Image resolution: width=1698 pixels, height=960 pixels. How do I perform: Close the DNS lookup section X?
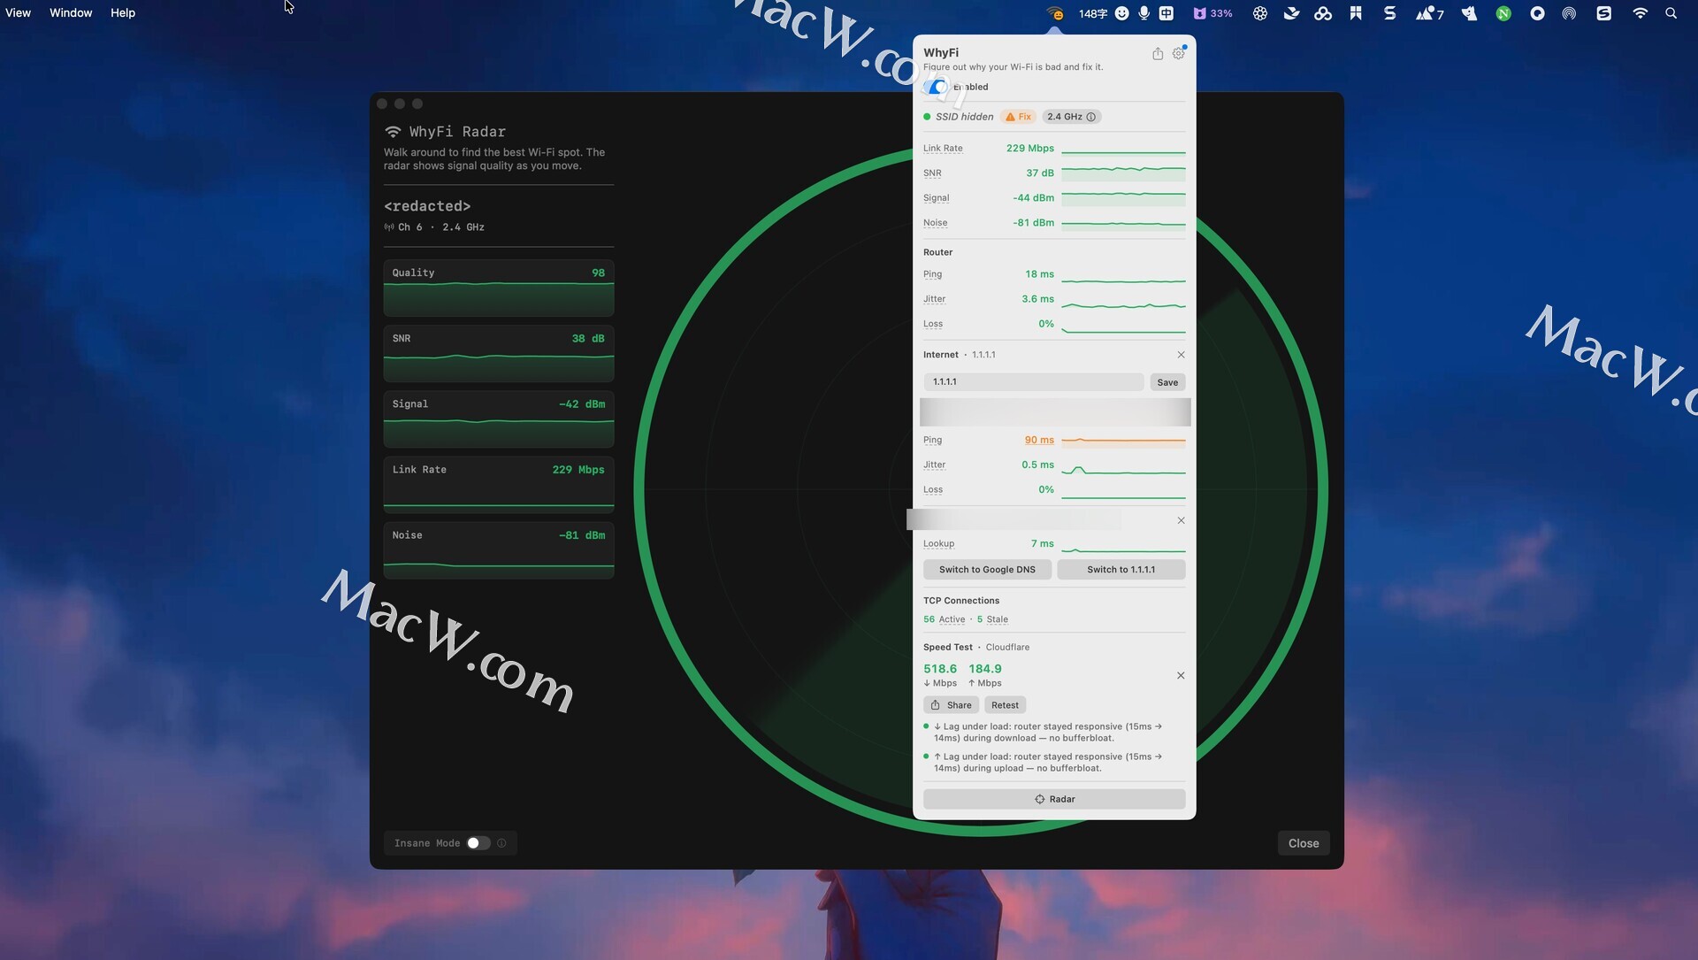1181,521
